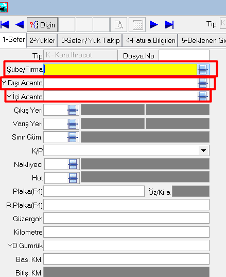Screen dimensions: 226x277
Task: Open the Nakliyeci lookup icon
Action: pos(73,164)
